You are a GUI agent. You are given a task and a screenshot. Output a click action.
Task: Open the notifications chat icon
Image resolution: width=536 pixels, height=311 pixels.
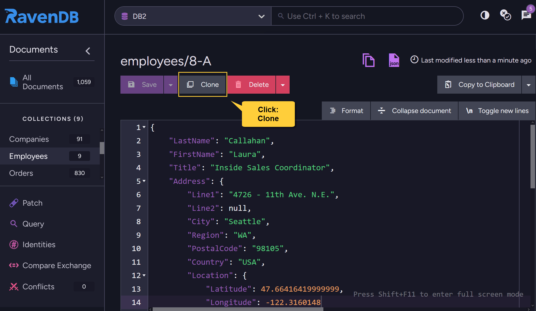click(526, 15)
